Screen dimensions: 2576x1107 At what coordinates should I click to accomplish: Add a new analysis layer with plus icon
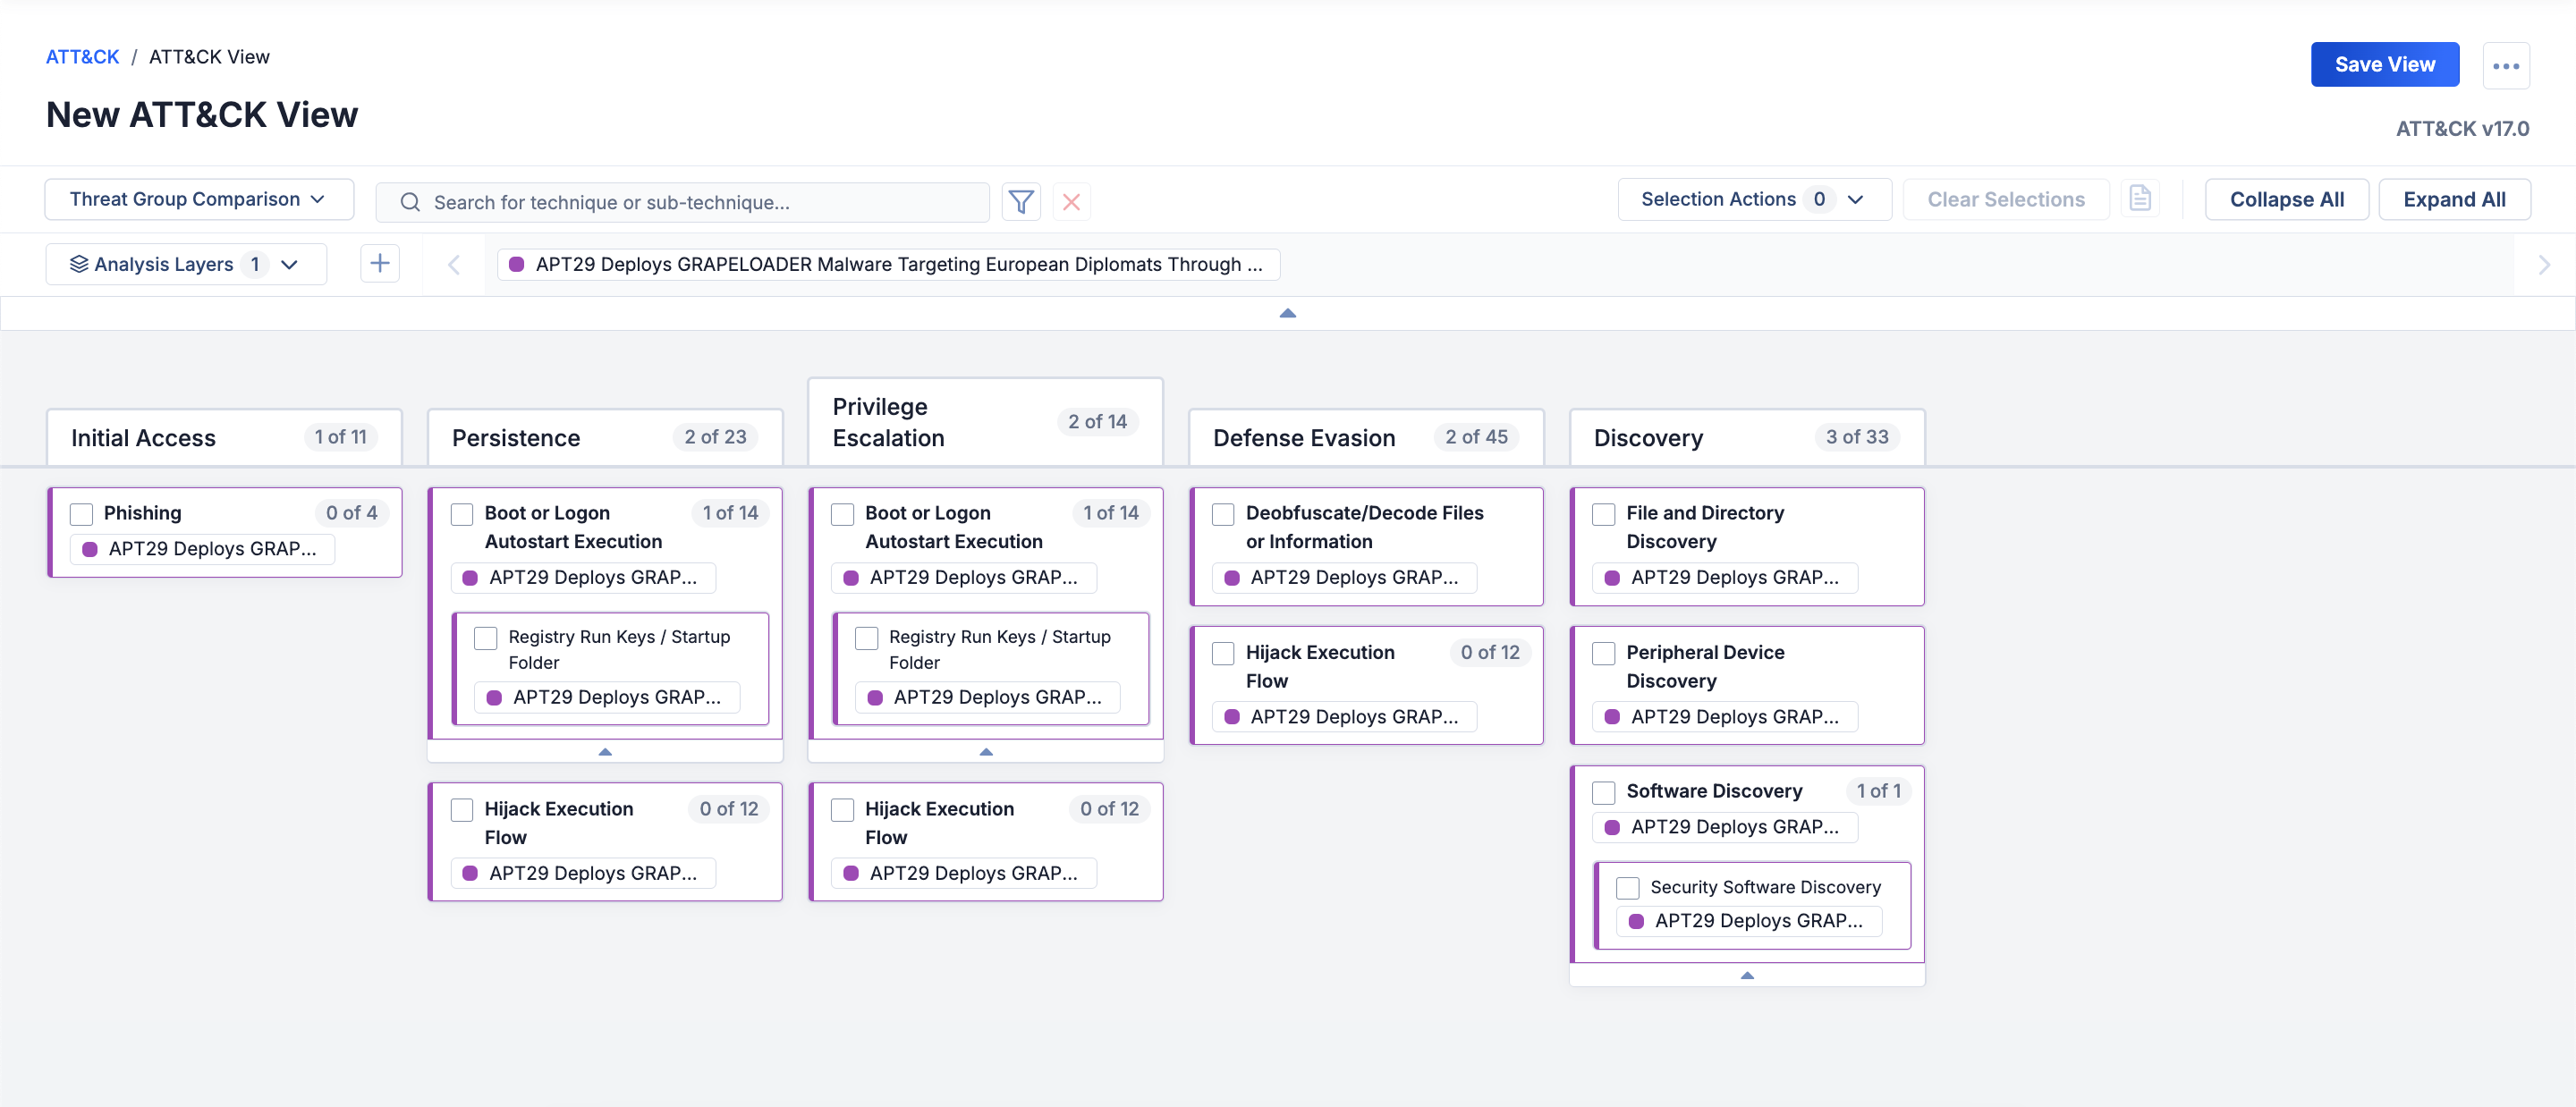pyautogui.click(x=380, y=263)
